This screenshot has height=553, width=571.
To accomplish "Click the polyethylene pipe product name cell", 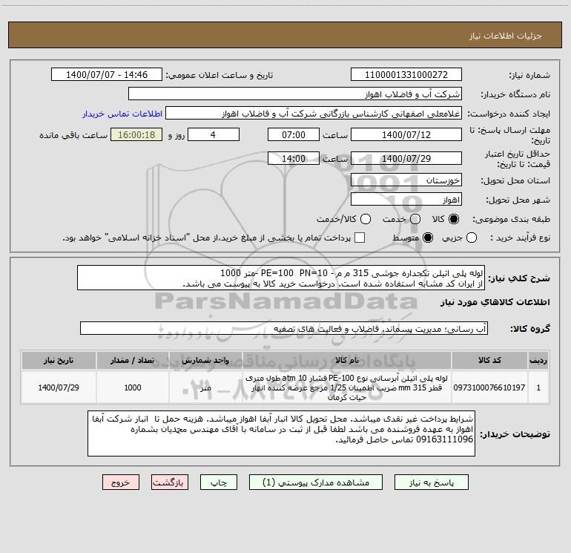I will click(x=347, y=387).
